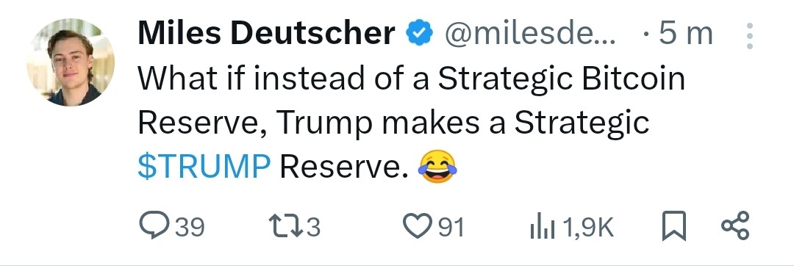Viewport: 794px width, 271px height.
Task: Open the three-dot more options menu
Action: point(750,36)
